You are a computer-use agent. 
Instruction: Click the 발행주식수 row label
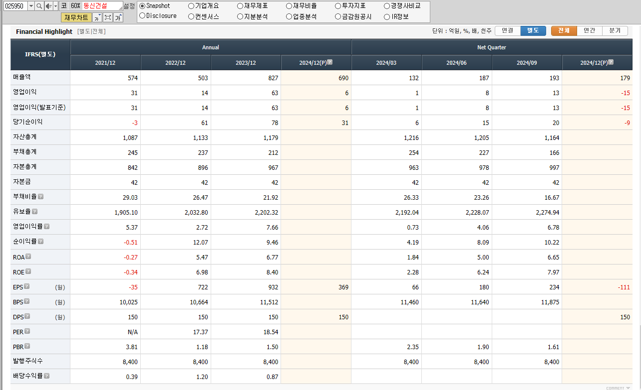pos(28,361)
